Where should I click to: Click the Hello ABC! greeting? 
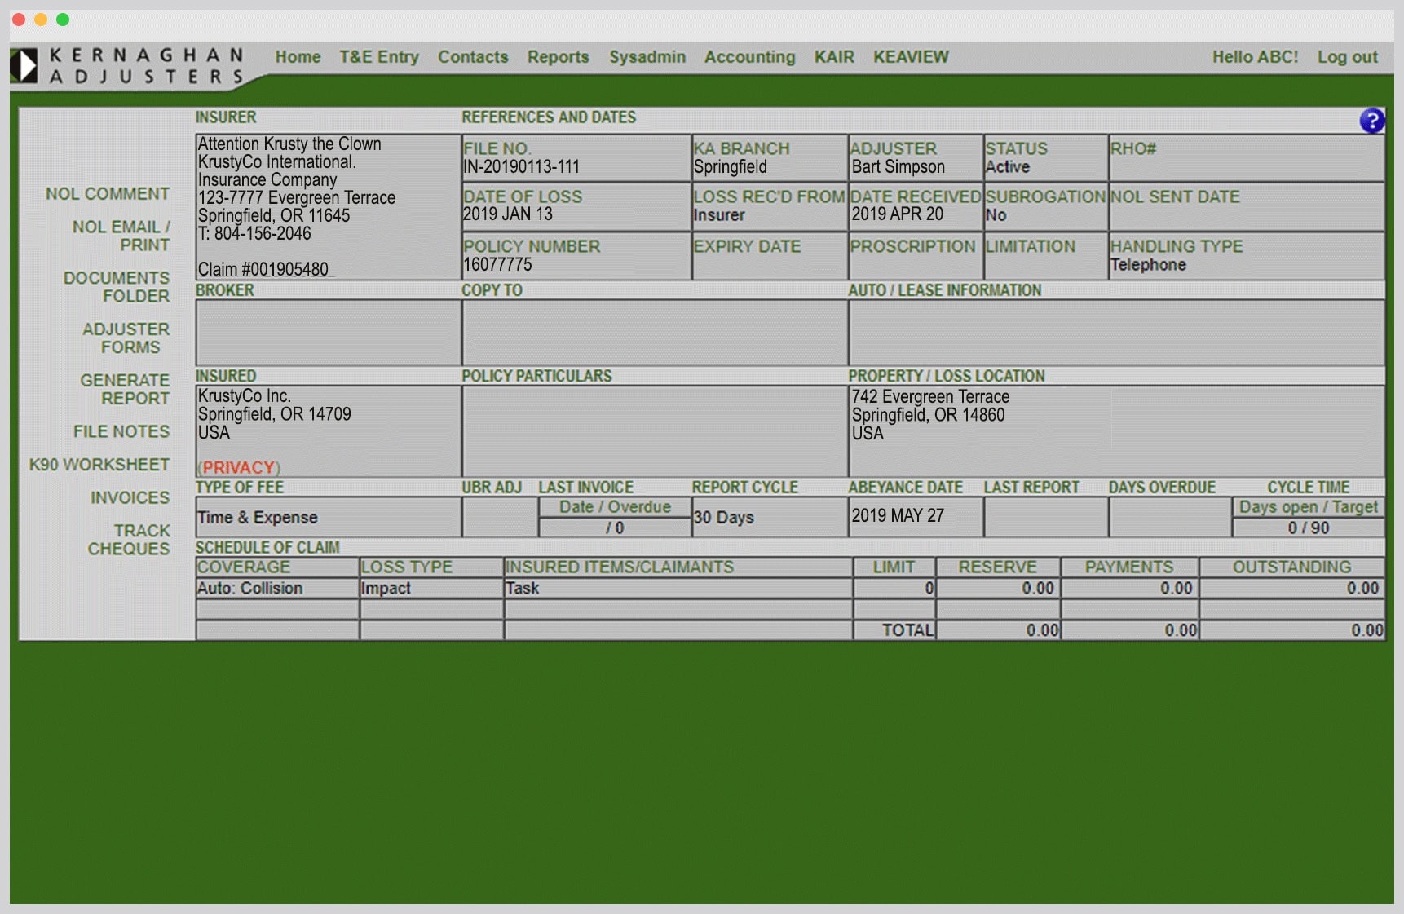(1255, 57)
